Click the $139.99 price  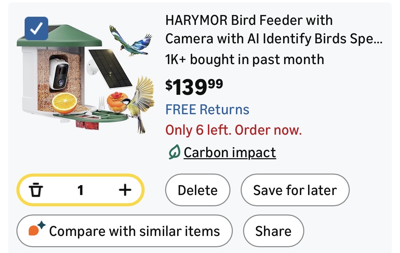194,87
